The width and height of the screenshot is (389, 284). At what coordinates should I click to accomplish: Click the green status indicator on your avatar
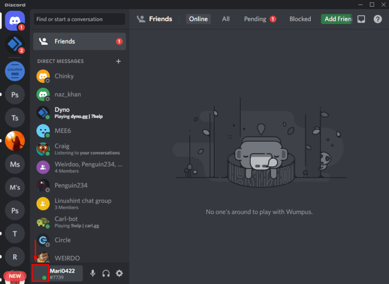pos(45,278)
